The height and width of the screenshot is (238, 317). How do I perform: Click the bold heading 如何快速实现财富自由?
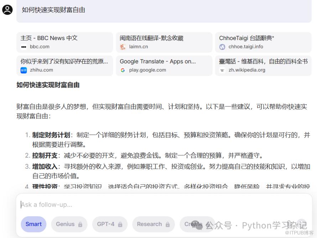coord(48,85)
